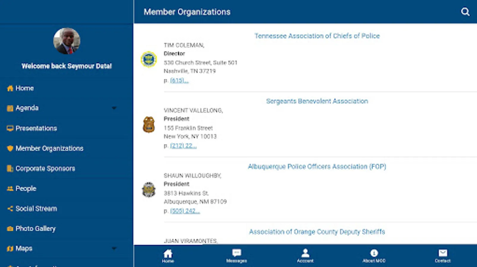The width and height of the screenshot is (477, 267).
Task: Click the Member Organizations shield icon
Action: (x=10, y=148)
